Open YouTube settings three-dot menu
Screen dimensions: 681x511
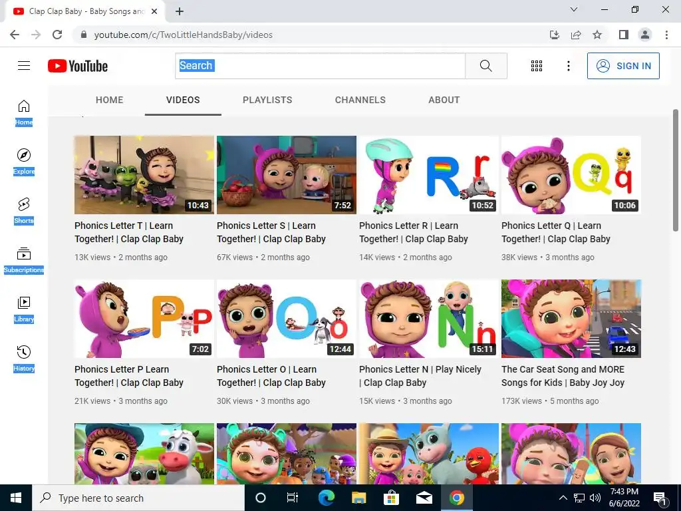coord(569,66)
